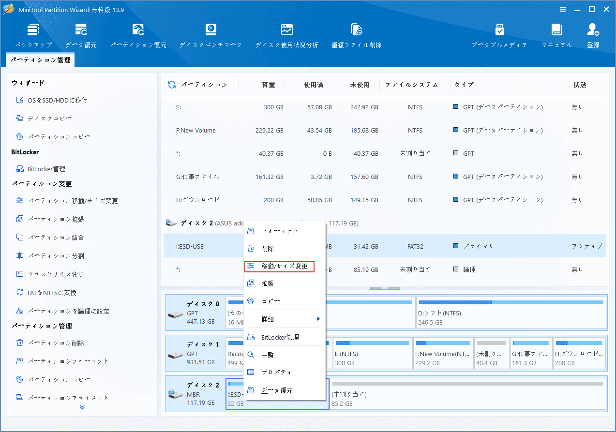Select the G:仕事ファイル 161.3 GB block in the disk map
The height and width of the screenshot is (432, 616).
pos(531,354)
